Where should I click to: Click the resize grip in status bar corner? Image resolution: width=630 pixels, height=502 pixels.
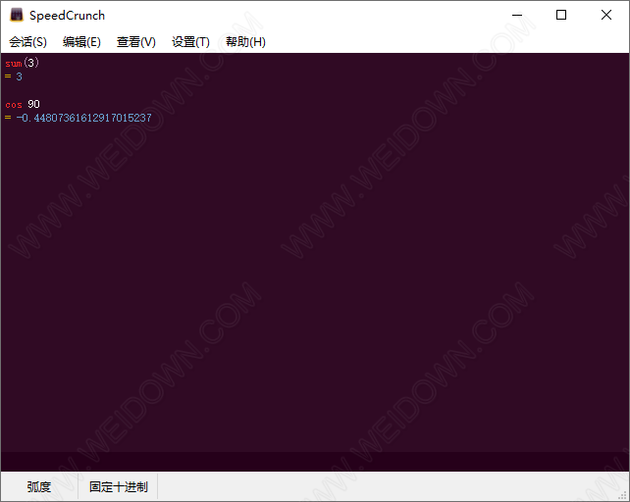click(624, 496)
